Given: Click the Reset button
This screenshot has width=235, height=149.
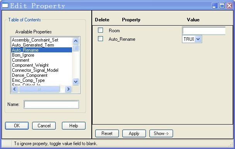Looking at the screenshot, I should 107,133.
